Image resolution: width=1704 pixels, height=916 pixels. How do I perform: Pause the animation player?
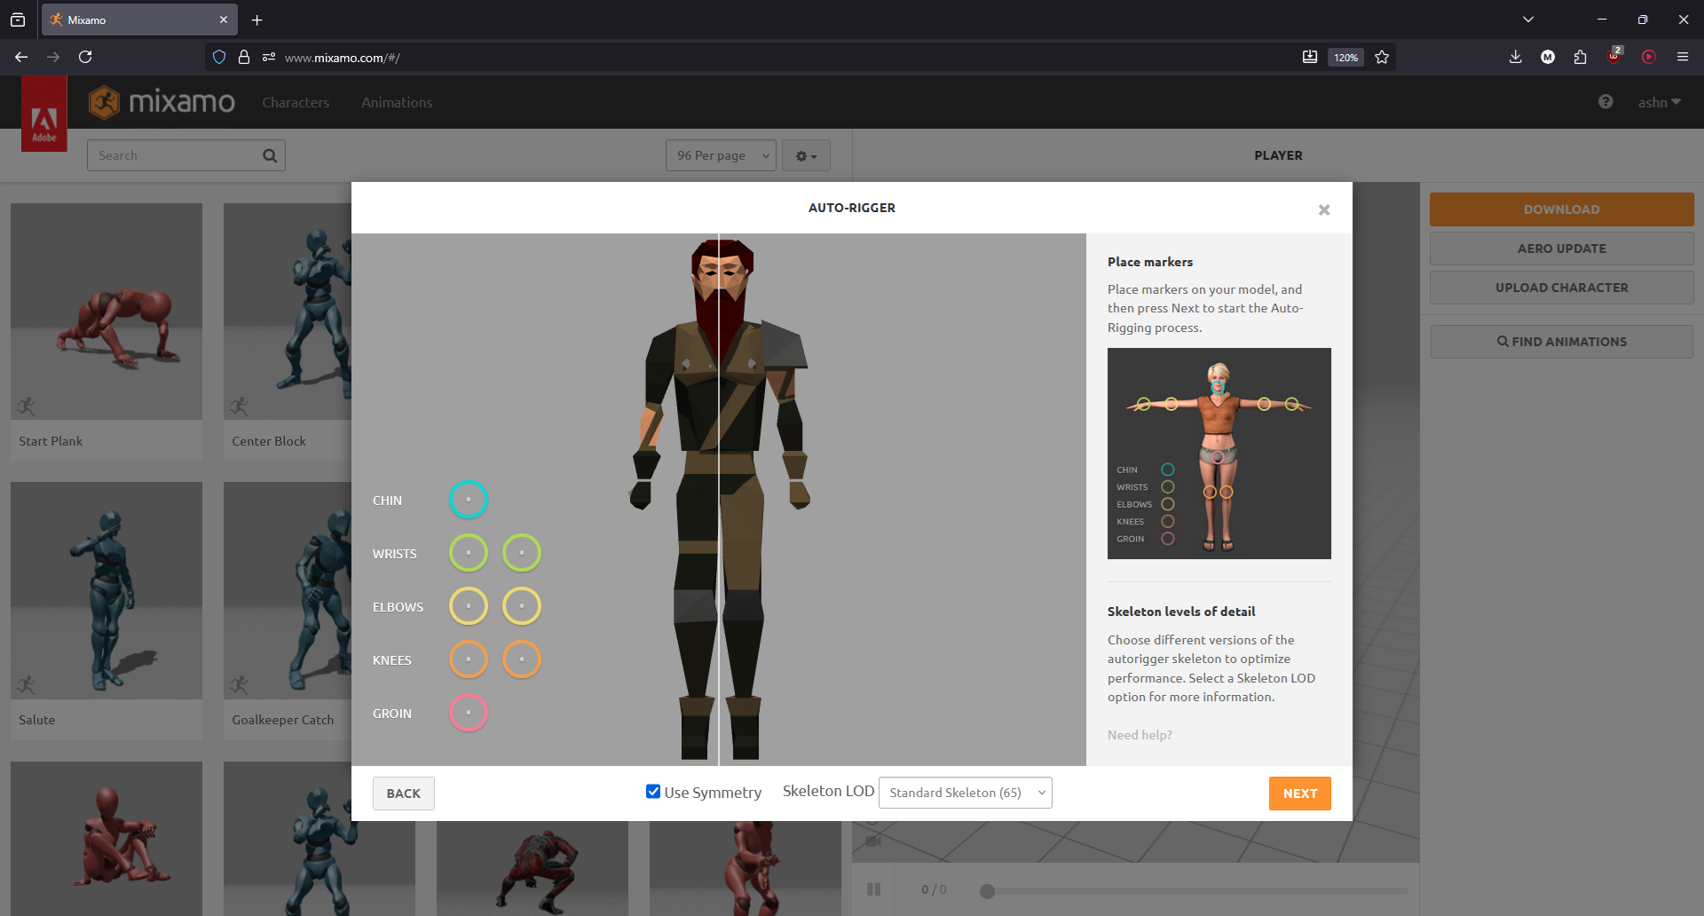coord(873,889)
